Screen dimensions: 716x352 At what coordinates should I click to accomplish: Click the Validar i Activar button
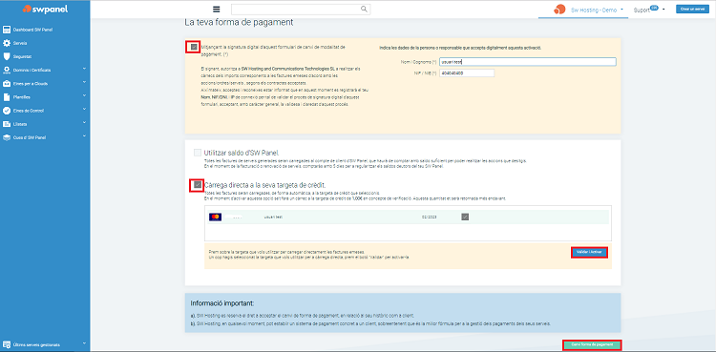point(589,253)
